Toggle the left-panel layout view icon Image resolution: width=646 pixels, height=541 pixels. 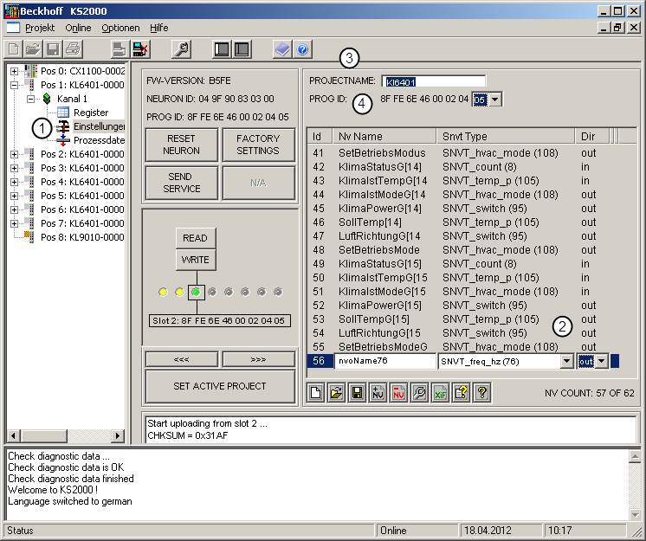[x=222, y=49]
